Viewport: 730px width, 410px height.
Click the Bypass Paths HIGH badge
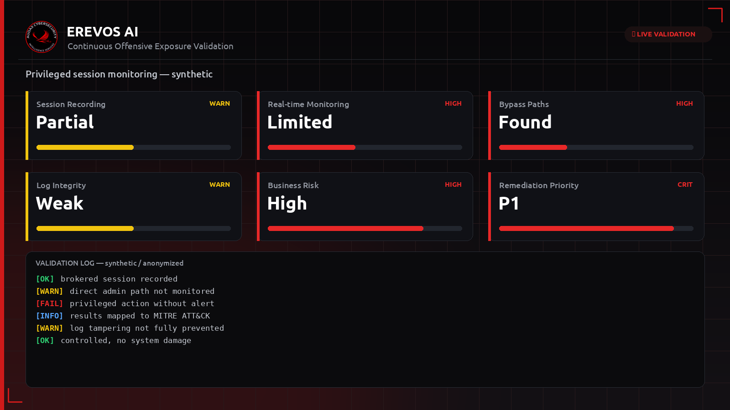pyautogui.click(x=684, y=103)
